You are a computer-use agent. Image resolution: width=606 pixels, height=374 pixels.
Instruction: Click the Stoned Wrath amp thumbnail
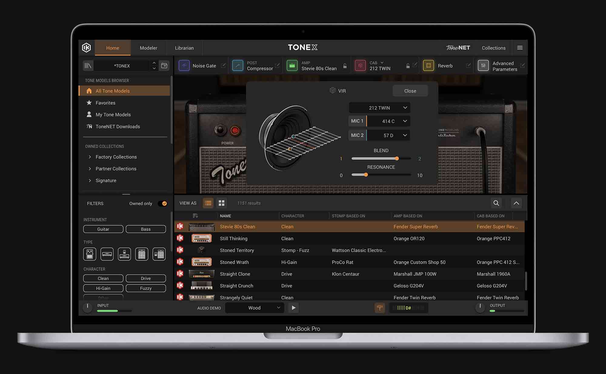click(x=201, y=262)
